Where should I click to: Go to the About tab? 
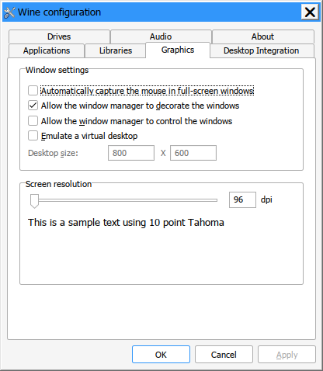262,36
